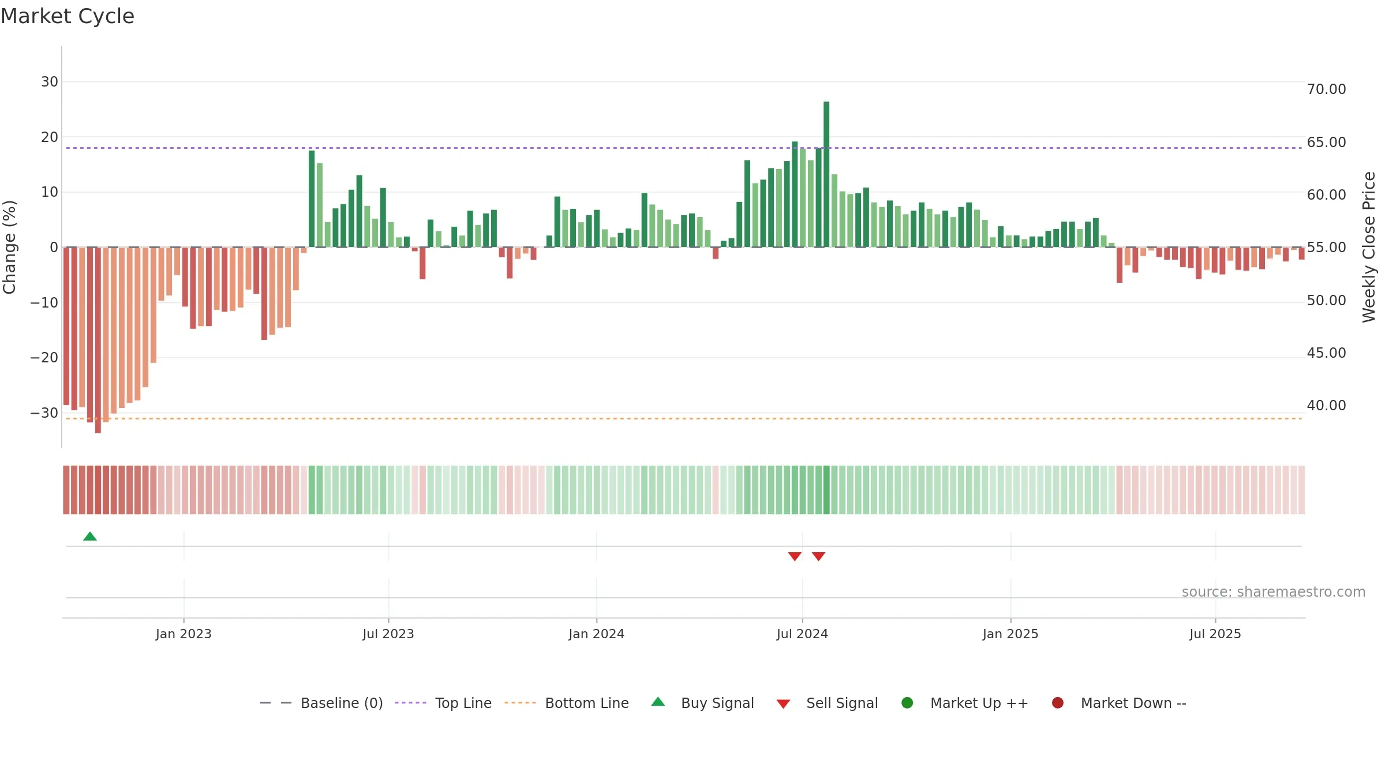Toggle Bottom Line legend entry
The width and height of the screenshot is (1385, 779).
point(567,703)
